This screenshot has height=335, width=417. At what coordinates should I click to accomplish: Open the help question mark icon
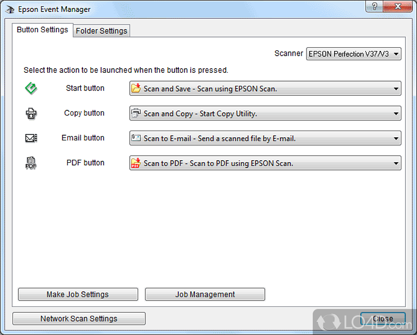tap(374, 6)
